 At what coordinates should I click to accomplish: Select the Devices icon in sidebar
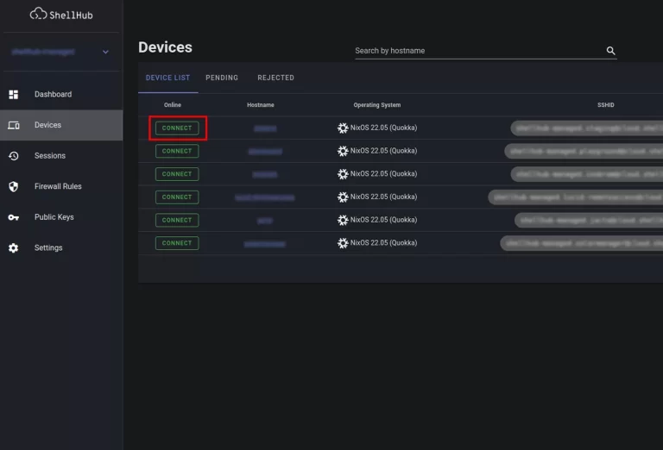pos(14,125)
